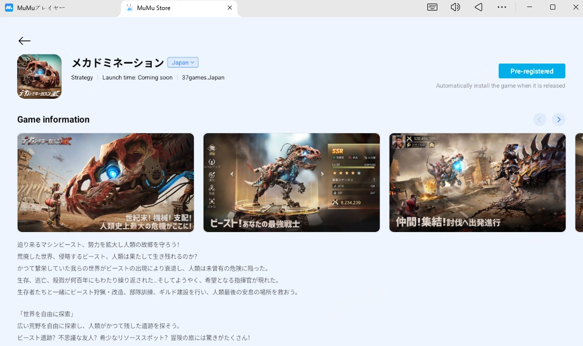The height and width of the screenshot is (346, 583).
Task: Open the three-dot more options menu
Action: pyautogui.click(x=502, y=7)
